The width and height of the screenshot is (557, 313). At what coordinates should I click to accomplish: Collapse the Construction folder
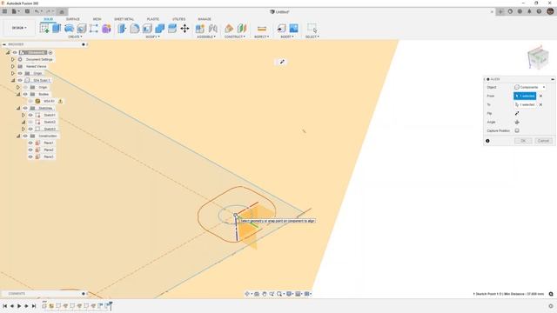click(18, 136)
